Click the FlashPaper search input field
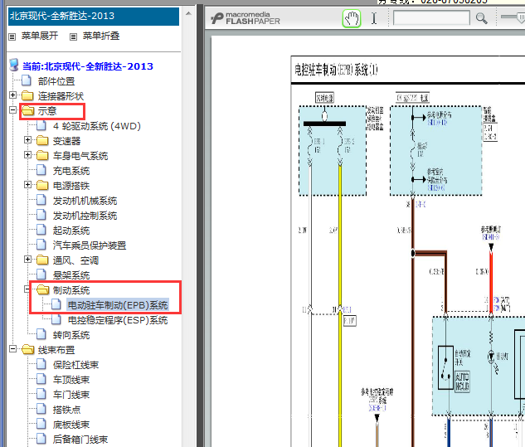 pyautogui.click(x=431, y=17)
